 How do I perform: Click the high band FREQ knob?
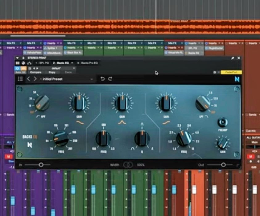[184, 138]
